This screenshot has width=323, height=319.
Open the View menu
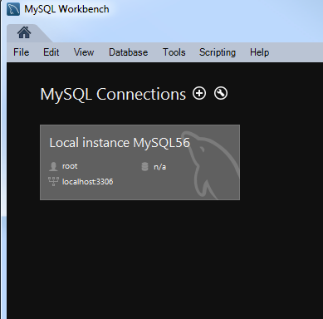[x=84, y=52]
